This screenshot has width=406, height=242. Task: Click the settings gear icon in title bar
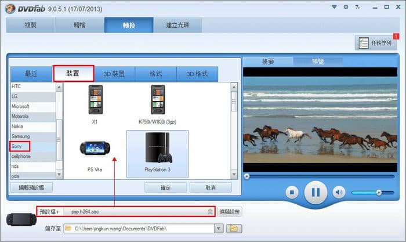346,7
